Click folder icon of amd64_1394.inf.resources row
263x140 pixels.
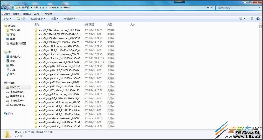click(36, 30)
